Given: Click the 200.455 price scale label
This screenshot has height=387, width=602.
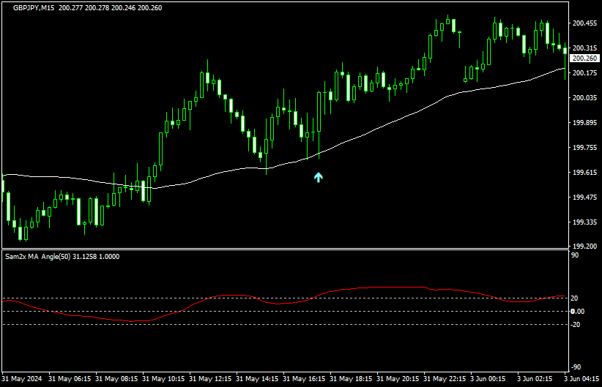Looking at the screenshot, I should (x=584, y=23).
